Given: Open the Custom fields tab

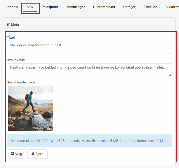Looking at the screenshot, I should click(x=104, y=7).
